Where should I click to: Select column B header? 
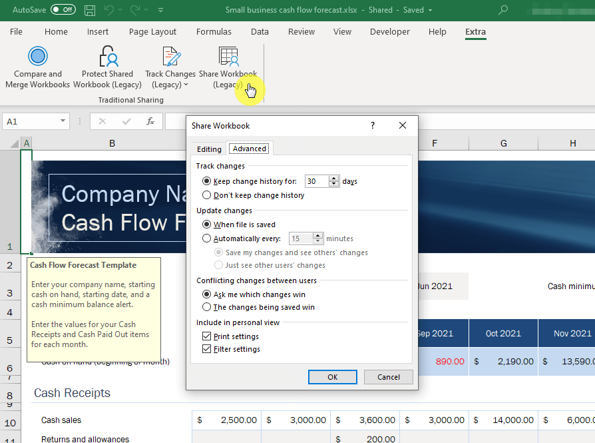pyautogui.click(x=112, y=144)
